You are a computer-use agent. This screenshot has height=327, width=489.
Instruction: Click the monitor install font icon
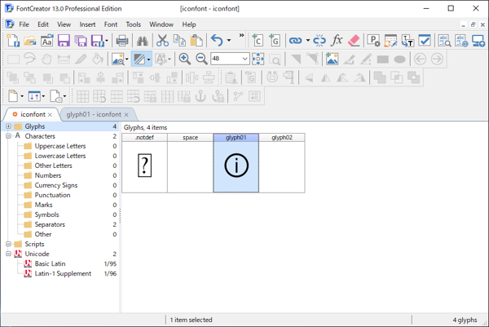point(478,41)
